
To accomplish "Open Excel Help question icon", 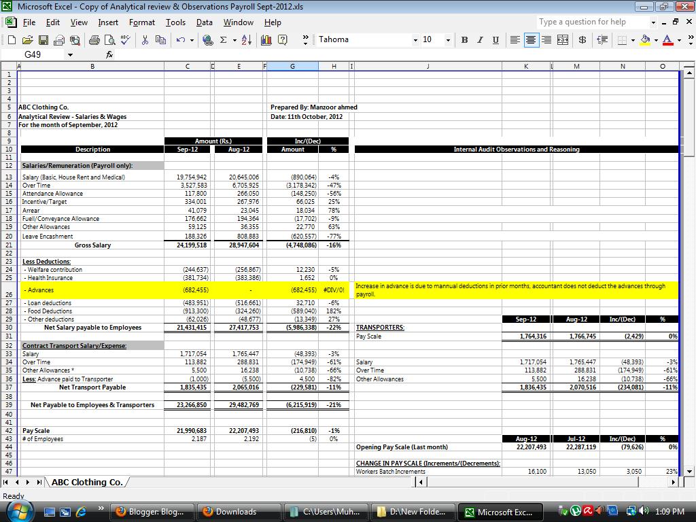I will point(282,40).
